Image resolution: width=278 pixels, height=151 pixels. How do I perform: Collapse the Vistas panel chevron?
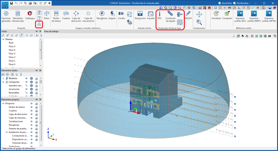(37, 31)
